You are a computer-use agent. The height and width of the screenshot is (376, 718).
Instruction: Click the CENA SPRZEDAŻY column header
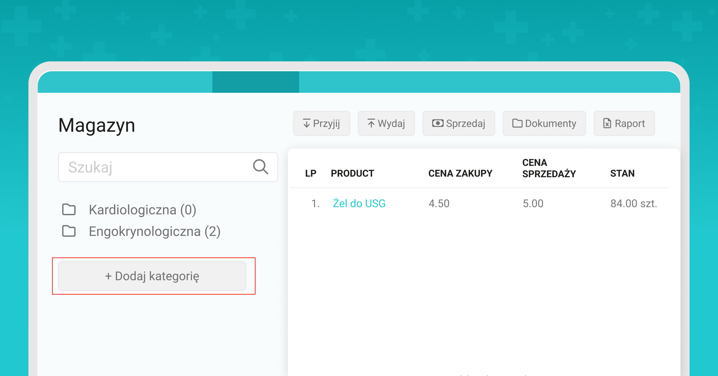pos(549,168)
